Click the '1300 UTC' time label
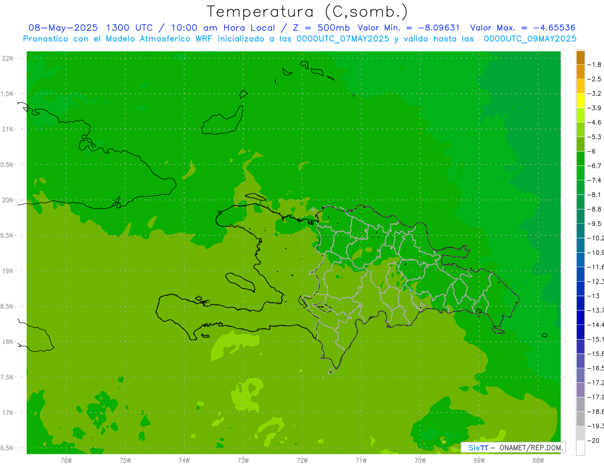Image resolution: width=604 pixels, height=467 pixels. click(129, 28)
